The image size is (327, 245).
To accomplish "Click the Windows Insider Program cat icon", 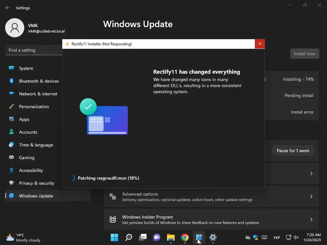I will click(x=113, y=219).
